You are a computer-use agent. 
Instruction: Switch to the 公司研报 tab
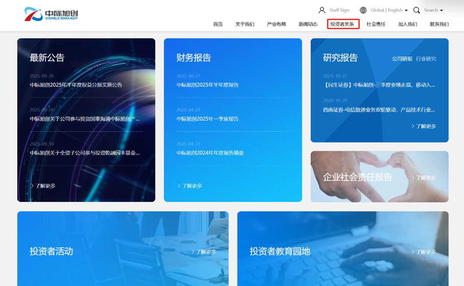(x=402, y=59)
